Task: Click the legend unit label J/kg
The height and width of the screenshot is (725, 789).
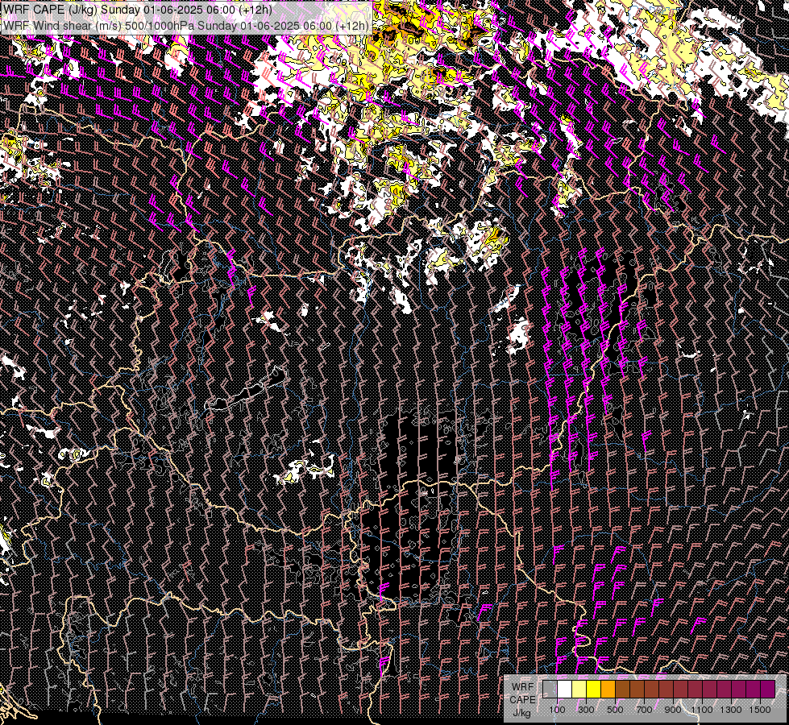Action: pos(522,712)
